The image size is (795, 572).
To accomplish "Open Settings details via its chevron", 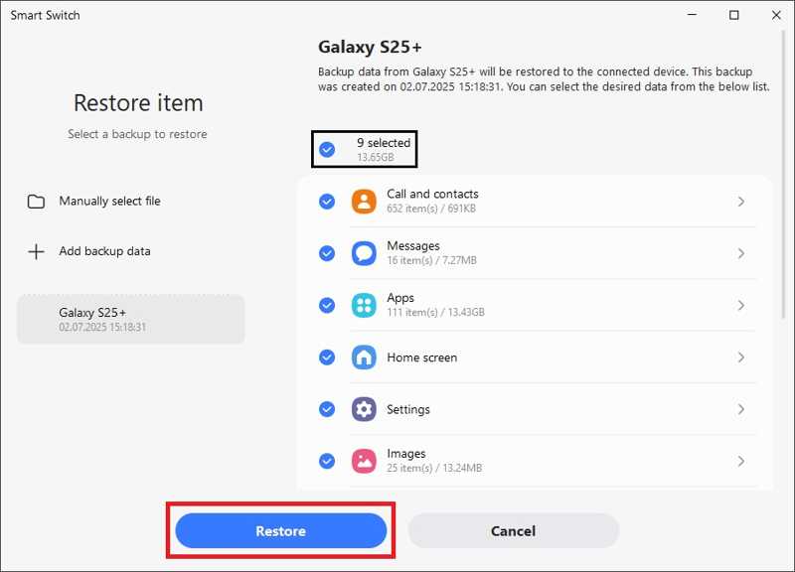I will pyautogui.click(x=740, y=409).
